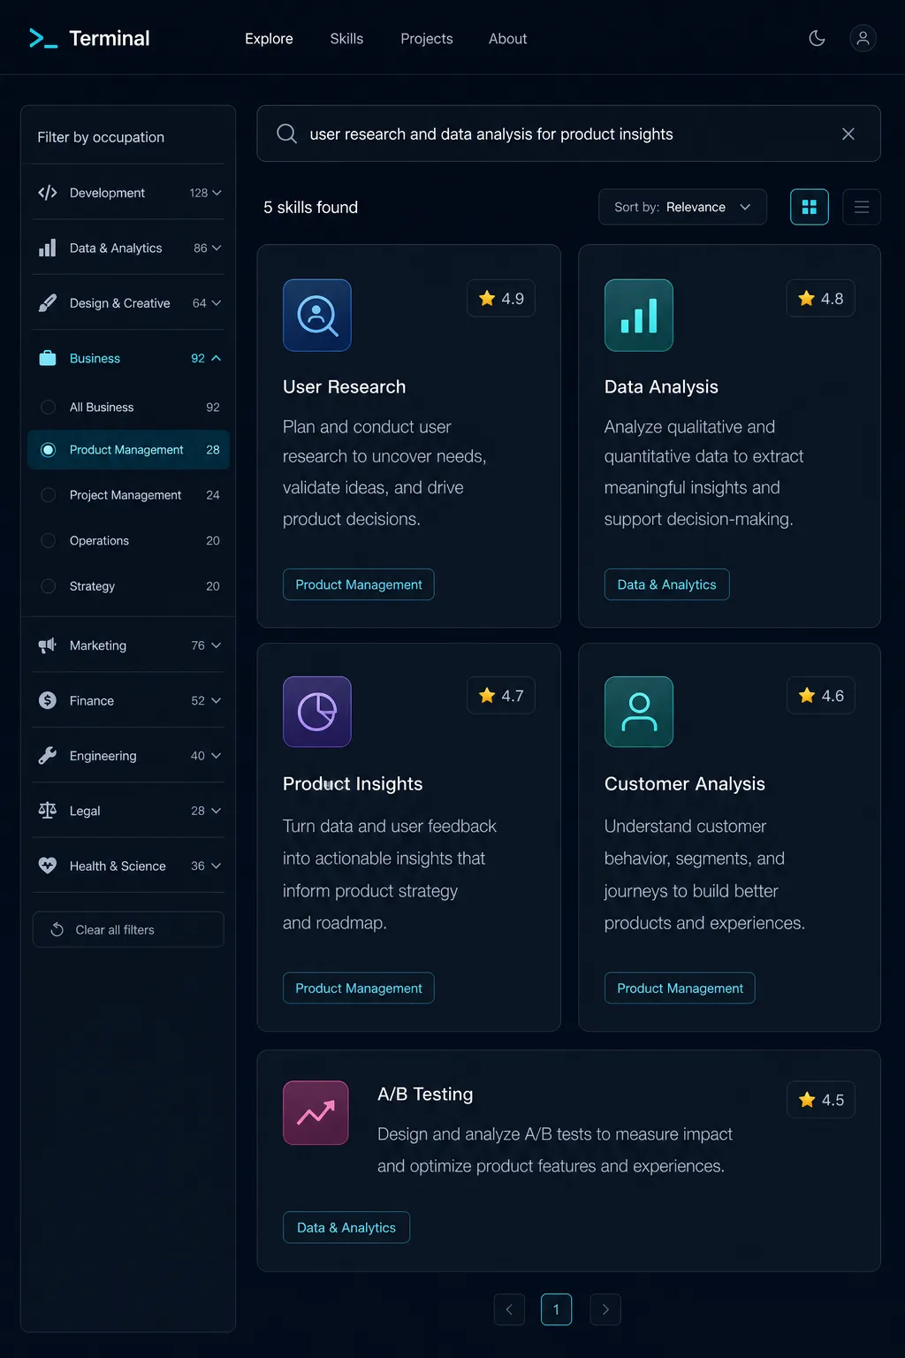This screenshot has width=905, height=1358.
Task: Click Product Management tag on Product Insights
Action: pyautogui.click(x=358, y=988)
